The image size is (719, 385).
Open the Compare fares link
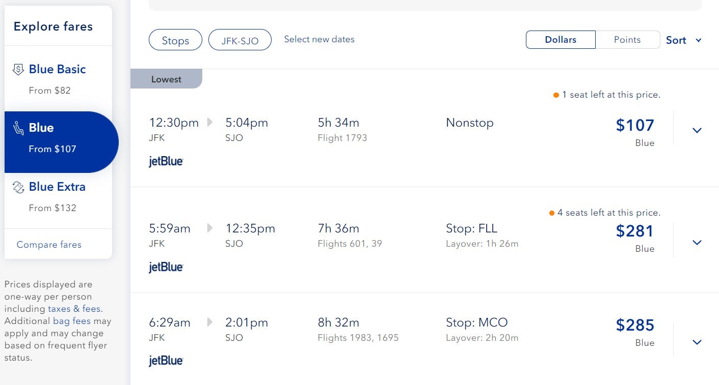click(49, 245)
